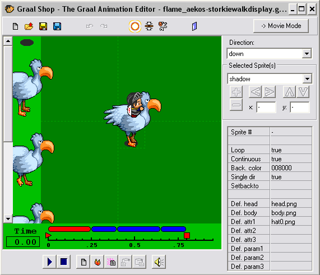Screen dimensions: 320x275
Task: Select the top stork sprite in the list
Action: click(33, 87)
